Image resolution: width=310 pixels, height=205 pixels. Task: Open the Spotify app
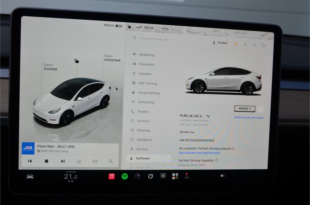tap(125, 176)
